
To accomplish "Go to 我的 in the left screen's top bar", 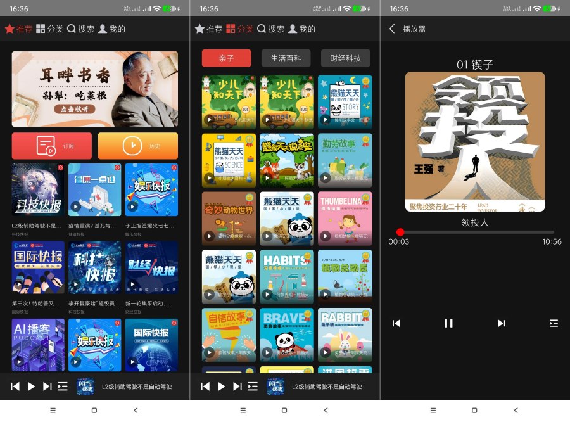I will click(x=112, y=29).
